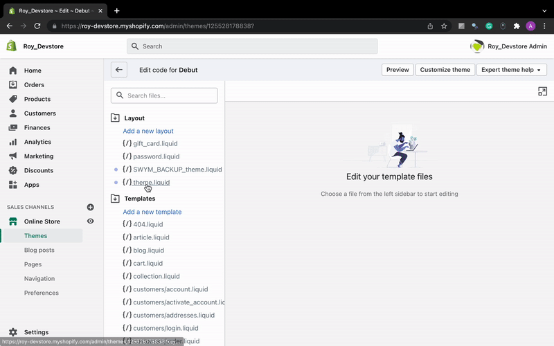
Task: Open the browser share icon
Action: tap(430, 26)
